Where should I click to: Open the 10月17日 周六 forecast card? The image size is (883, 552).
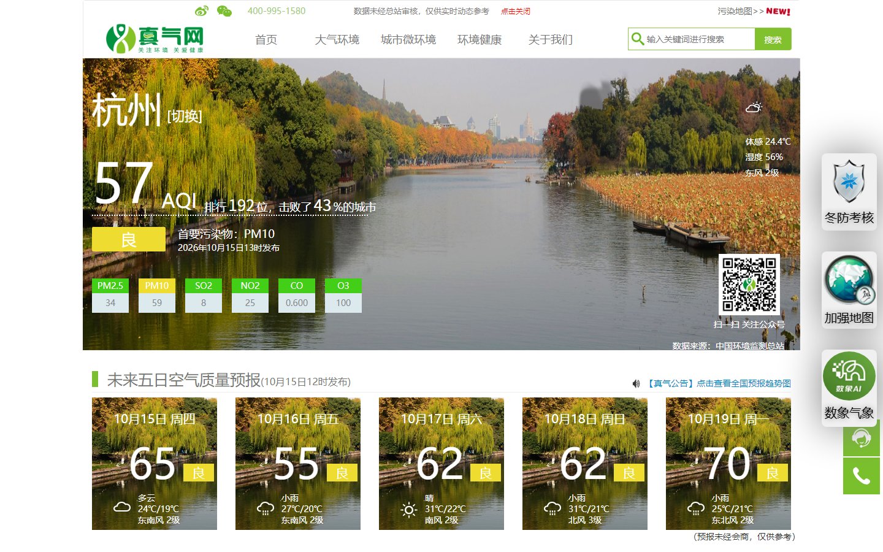[442, 464]
